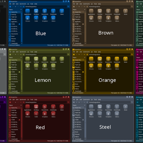Open the Music folder in the Blue window's file view

tap(62, 11)
